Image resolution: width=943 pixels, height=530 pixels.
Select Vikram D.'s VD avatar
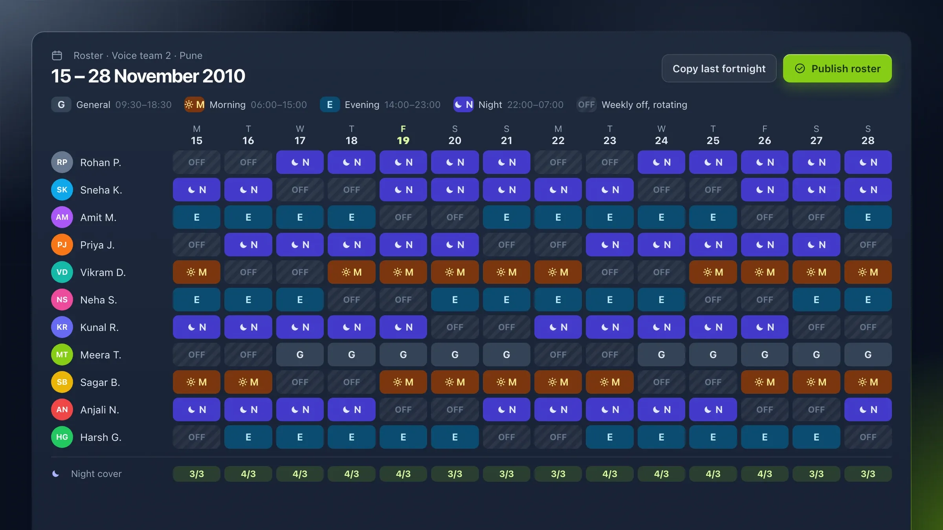coord(62,272)
